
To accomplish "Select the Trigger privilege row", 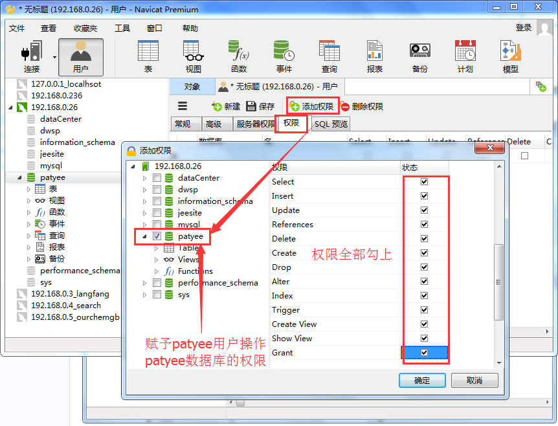I will [x=359, y=309].
